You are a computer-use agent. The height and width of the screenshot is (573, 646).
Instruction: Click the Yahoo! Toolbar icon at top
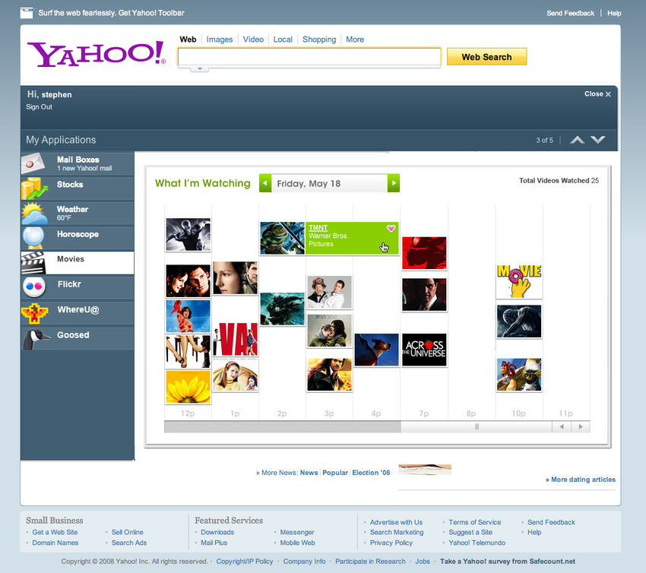tap(27, 13)
